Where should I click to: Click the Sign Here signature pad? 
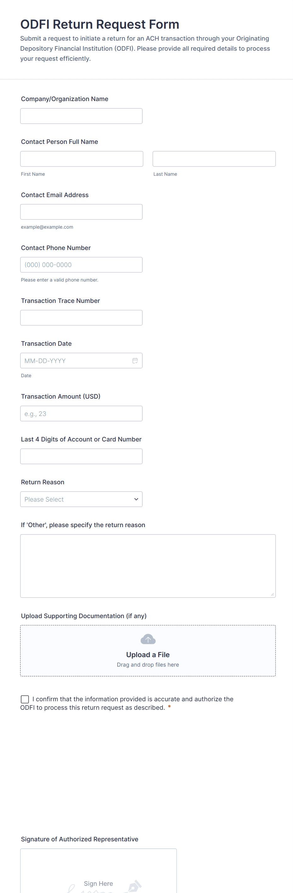pyautogui.click(x=98, y=870)
